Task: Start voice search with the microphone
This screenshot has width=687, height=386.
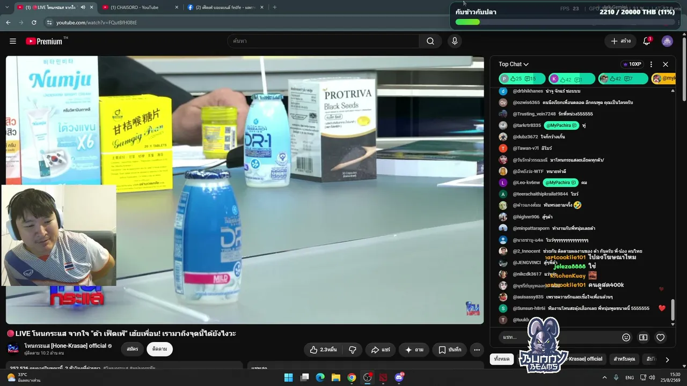Action: (x=455, y=41)
